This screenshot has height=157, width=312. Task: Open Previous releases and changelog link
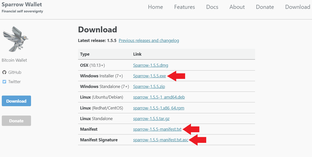coord(149,40)
